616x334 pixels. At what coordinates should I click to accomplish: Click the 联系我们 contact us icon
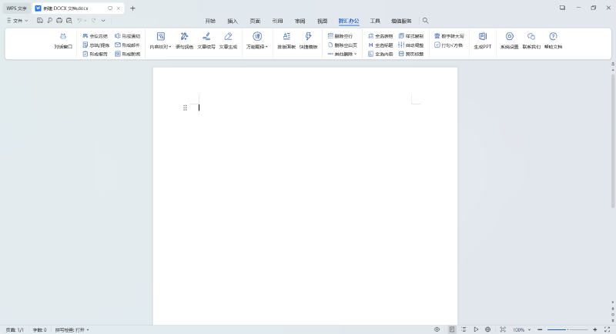tap(531, 41)
